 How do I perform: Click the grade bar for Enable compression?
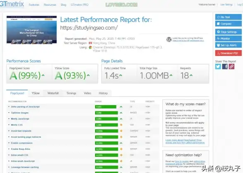point(107,143)
